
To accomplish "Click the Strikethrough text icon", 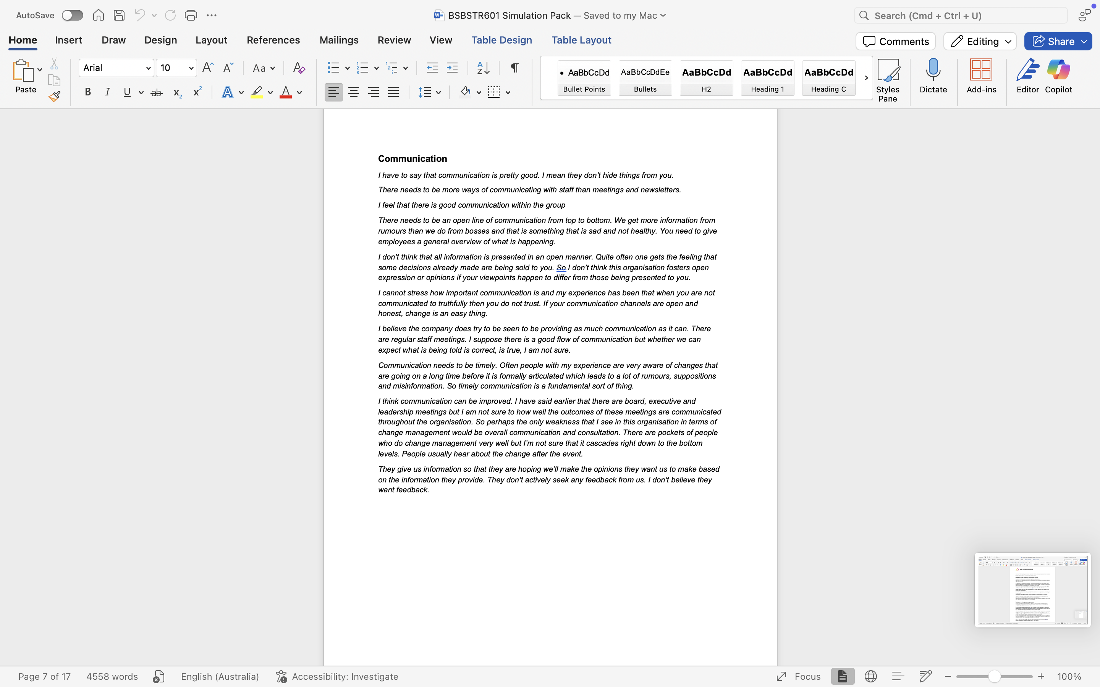I will 156,93.
